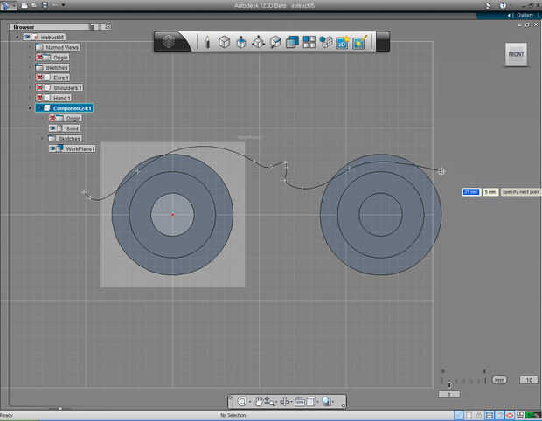Image resolution: width=542 pixels, height=421 pixels.
Task: Click the Materials icon at toolbar end
Action: point(358,41)
